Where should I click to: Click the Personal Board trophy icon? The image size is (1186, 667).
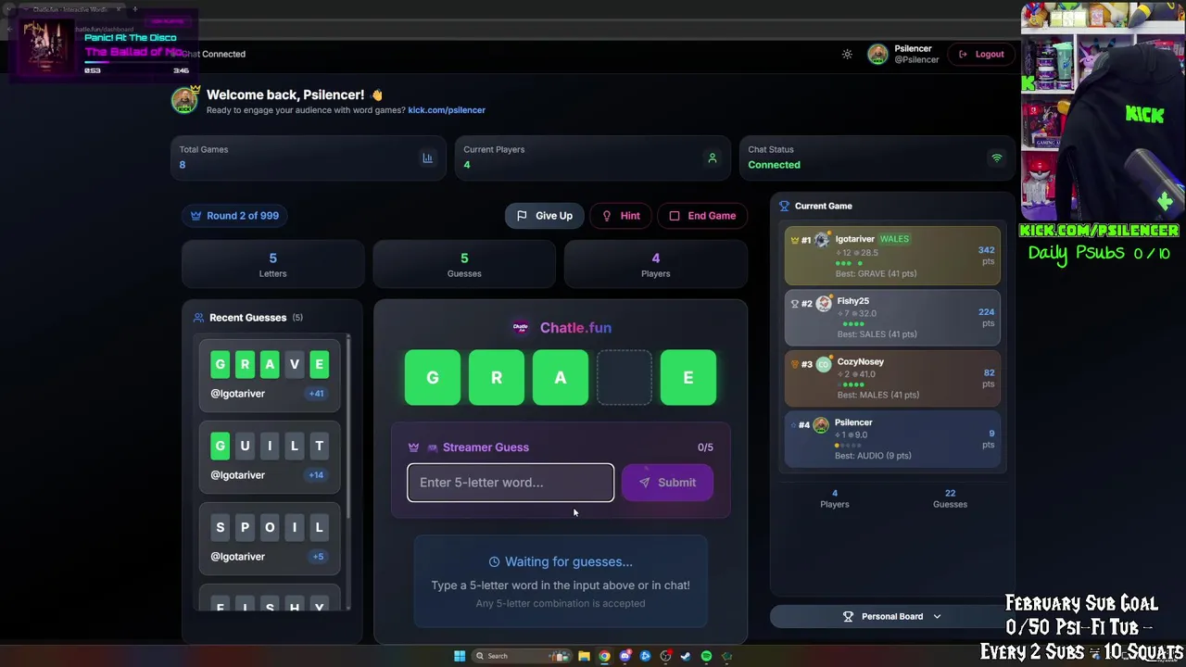coord(848,617)
